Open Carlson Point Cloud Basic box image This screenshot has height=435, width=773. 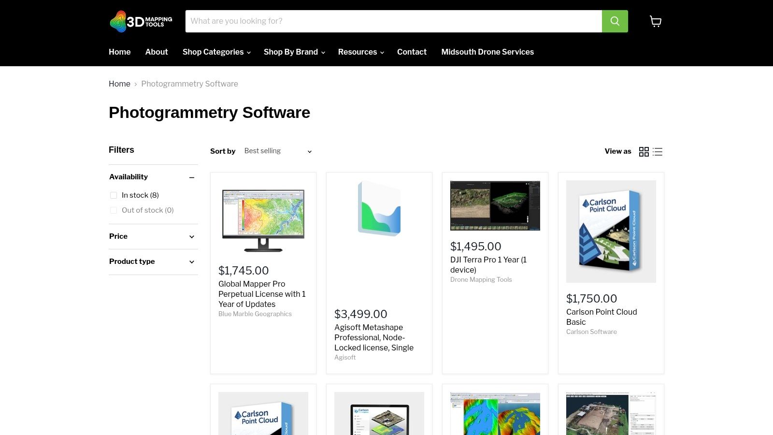[x=611, y=232]
